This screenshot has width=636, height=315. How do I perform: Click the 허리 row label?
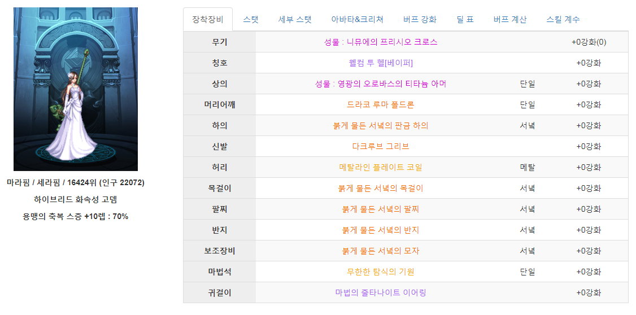tap(219, 168)
